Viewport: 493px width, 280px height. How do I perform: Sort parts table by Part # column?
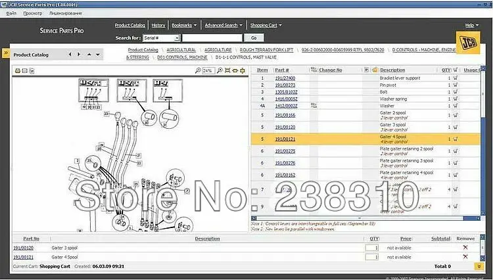[x=282, y=70]
